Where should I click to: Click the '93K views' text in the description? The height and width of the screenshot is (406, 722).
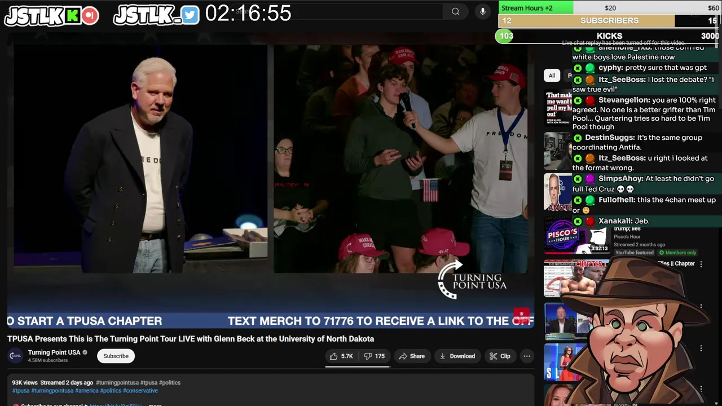[25, 382]
